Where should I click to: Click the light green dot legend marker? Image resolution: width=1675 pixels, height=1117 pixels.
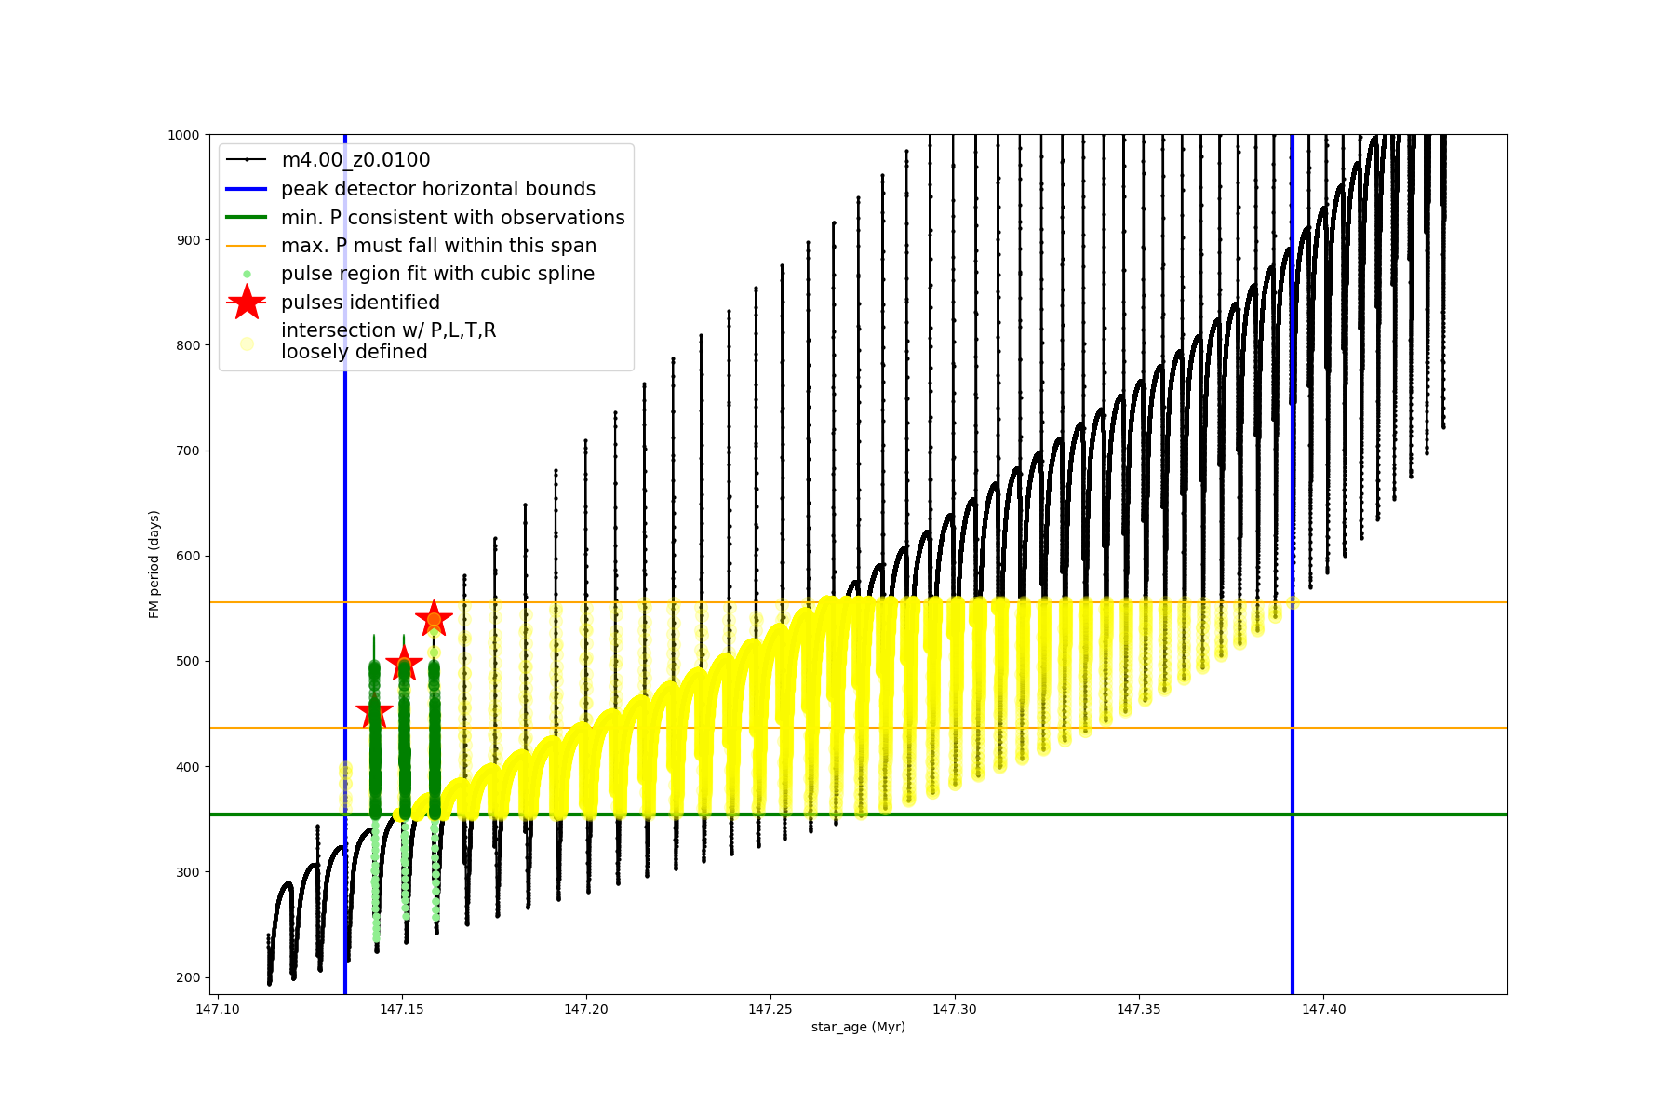tap(247, 274)
